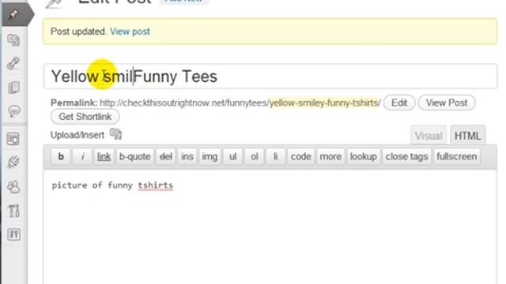Insert a hyperlink with link button

coord(104,157)
